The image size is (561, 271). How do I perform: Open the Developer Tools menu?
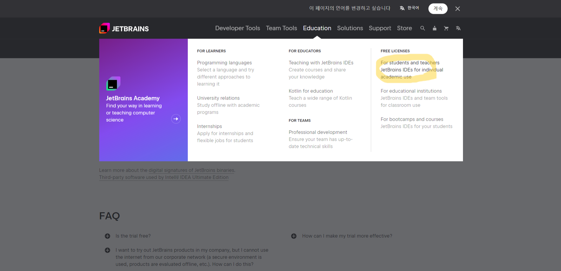238,28
